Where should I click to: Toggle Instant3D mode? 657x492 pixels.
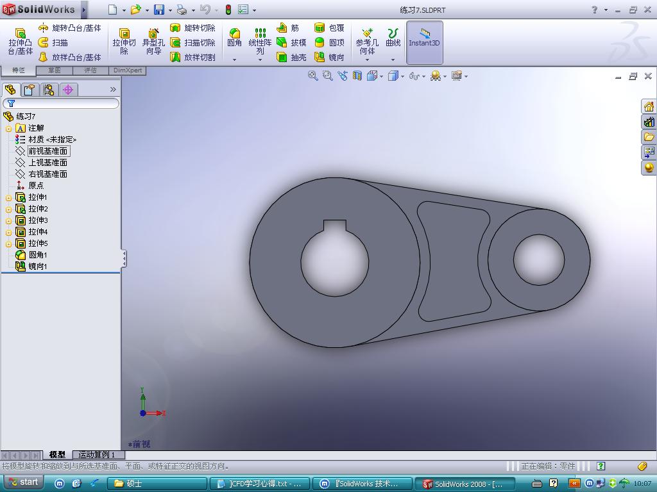click(425, 42)
